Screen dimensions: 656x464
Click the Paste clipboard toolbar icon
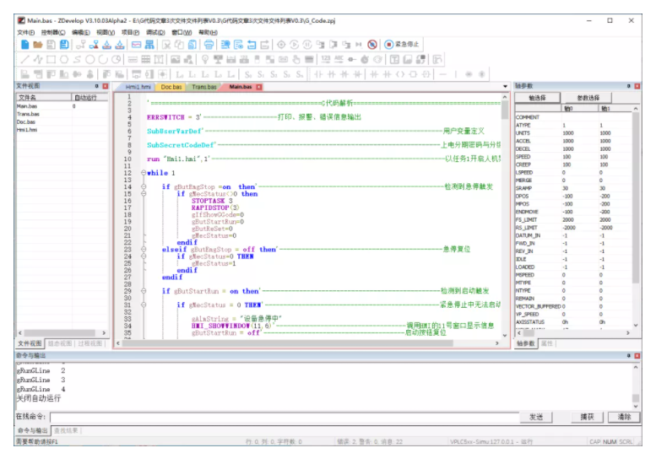[x=192, y=45]
